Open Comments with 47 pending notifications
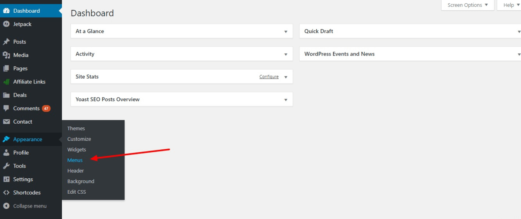The image size is (521, 219). 26,108
